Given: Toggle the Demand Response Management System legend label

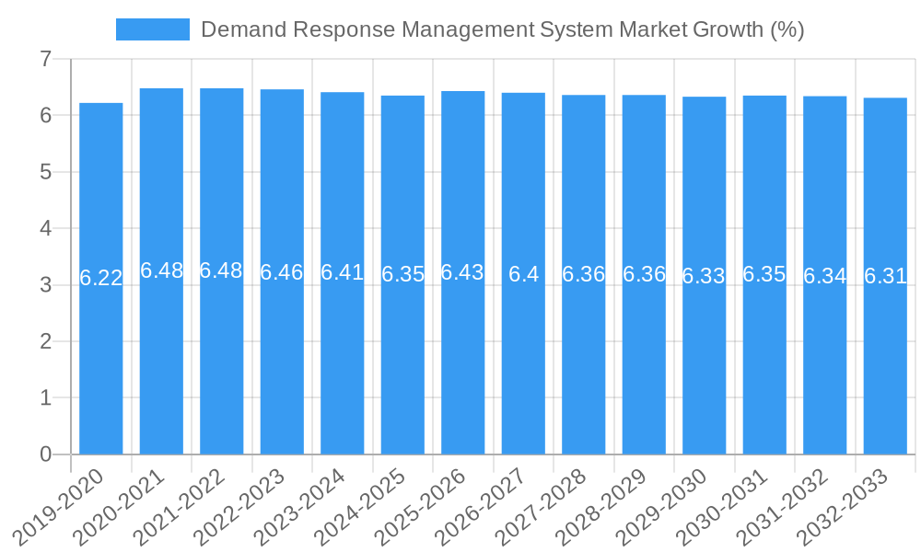Looking at the screenshot, I should tap(502, 29).
